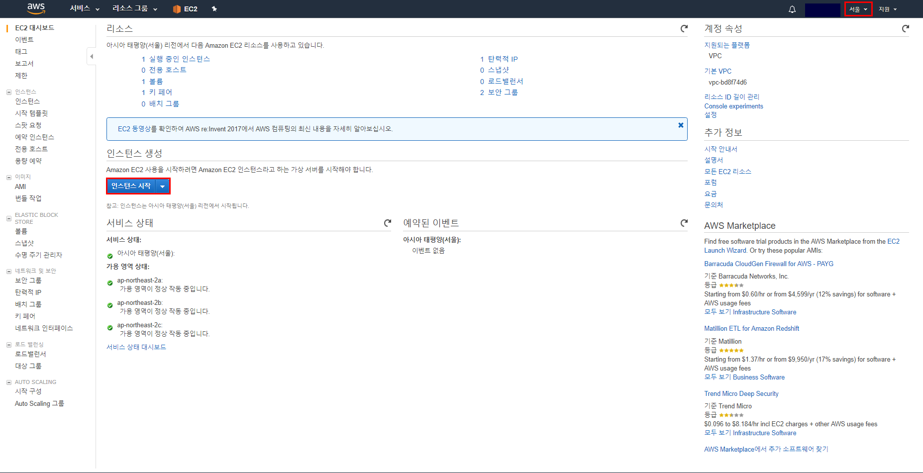The image size is (923, 473).
Task: Open the 인스턴스 시작 dropdown arrow
Action: 163,186
